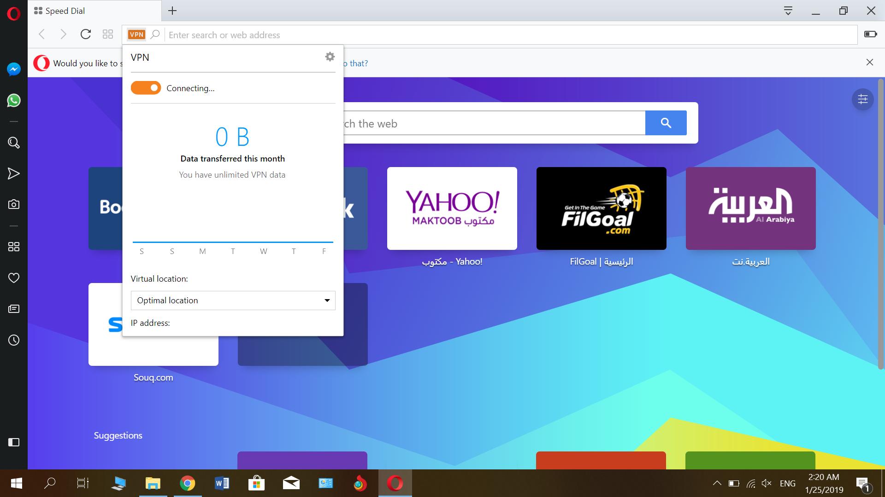
Task: Click the page reload button
Action: pos(86,35)
